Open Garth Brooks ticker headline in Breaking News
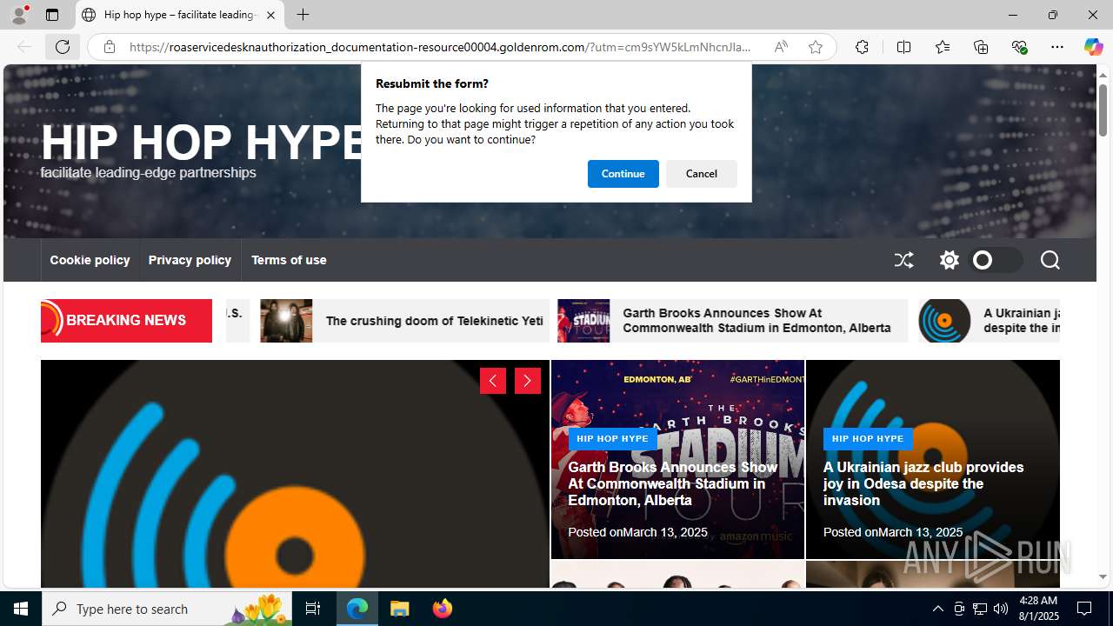Screen dimensions: 1113x626 pyautogui.click(x=756, y=321)
